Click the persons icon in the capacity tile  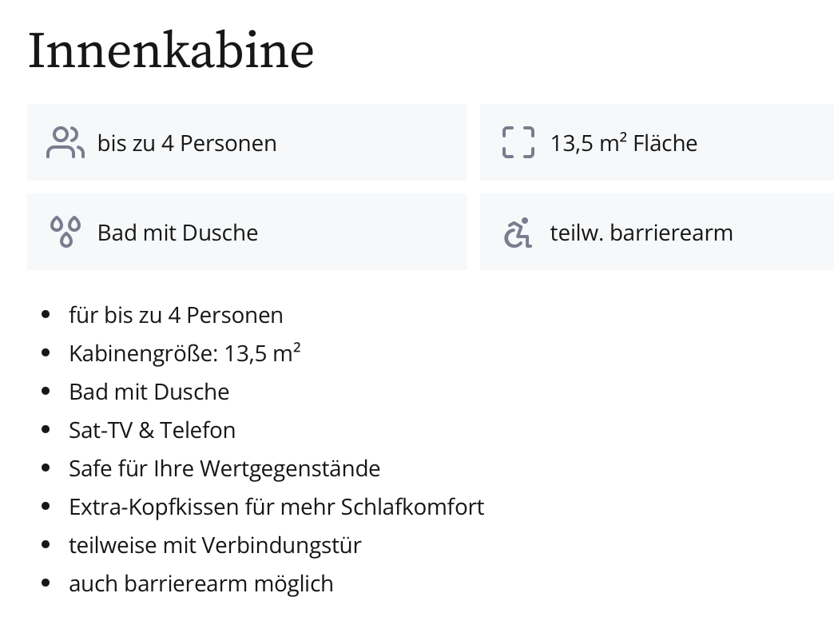(66, 143)
